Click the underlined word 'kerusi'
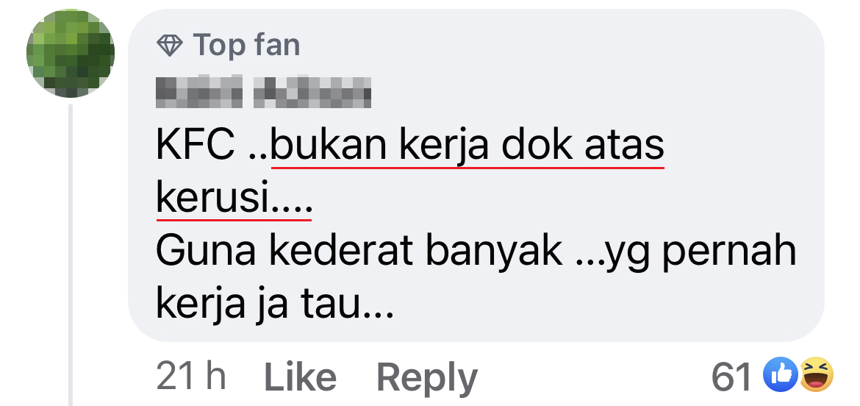 tap(215, 199)
